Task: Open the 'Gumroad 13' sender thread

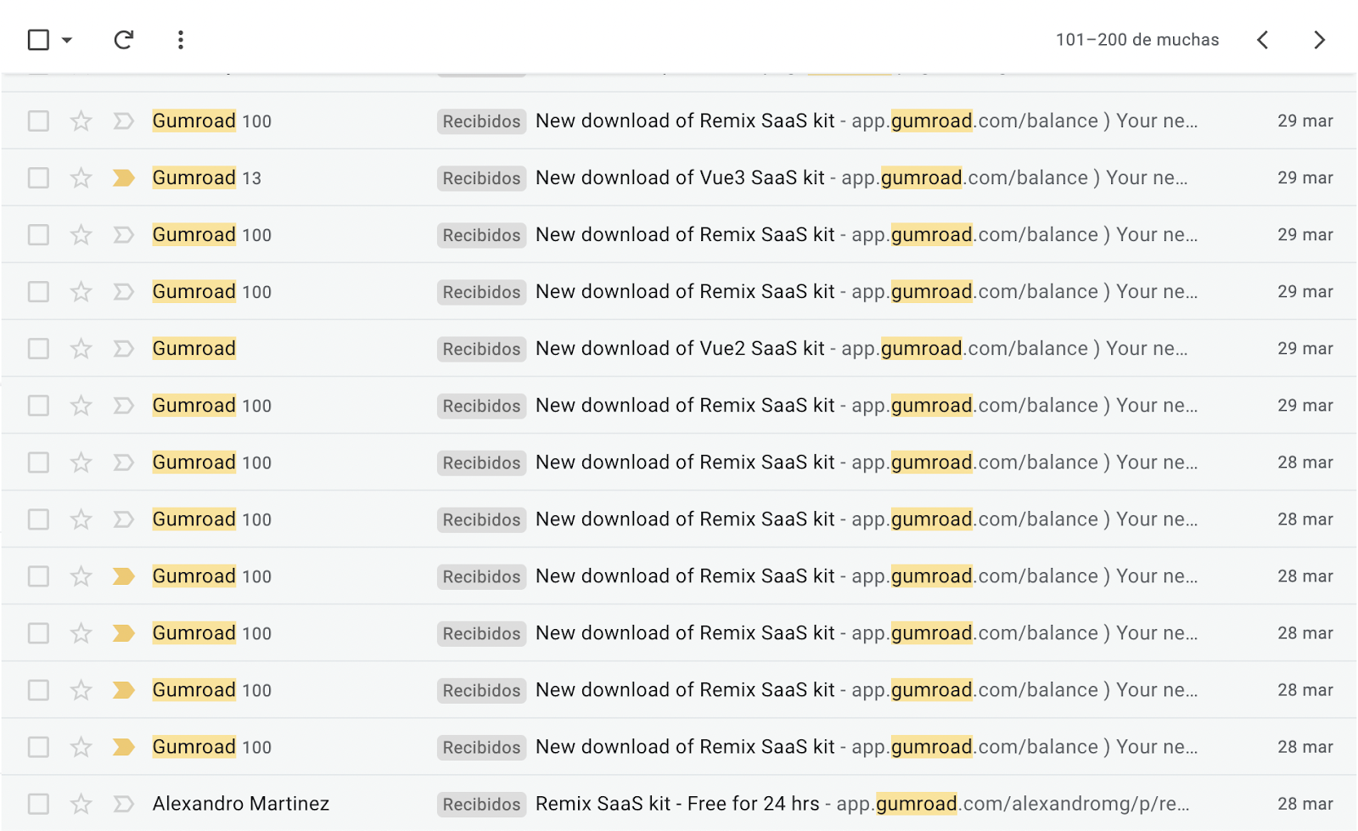Action: pos(207,177)
